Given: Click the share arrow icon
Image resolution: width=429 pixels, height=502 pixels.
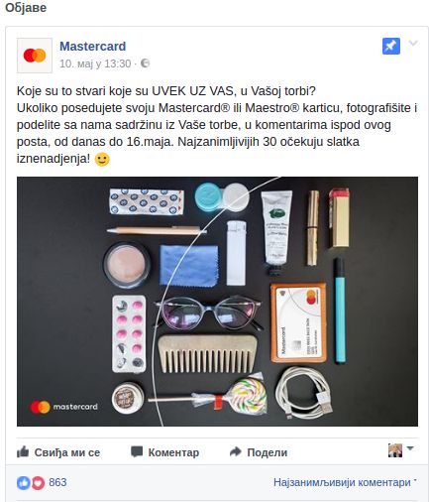Looking at the screenshot, I should click(x=236, y=451).
